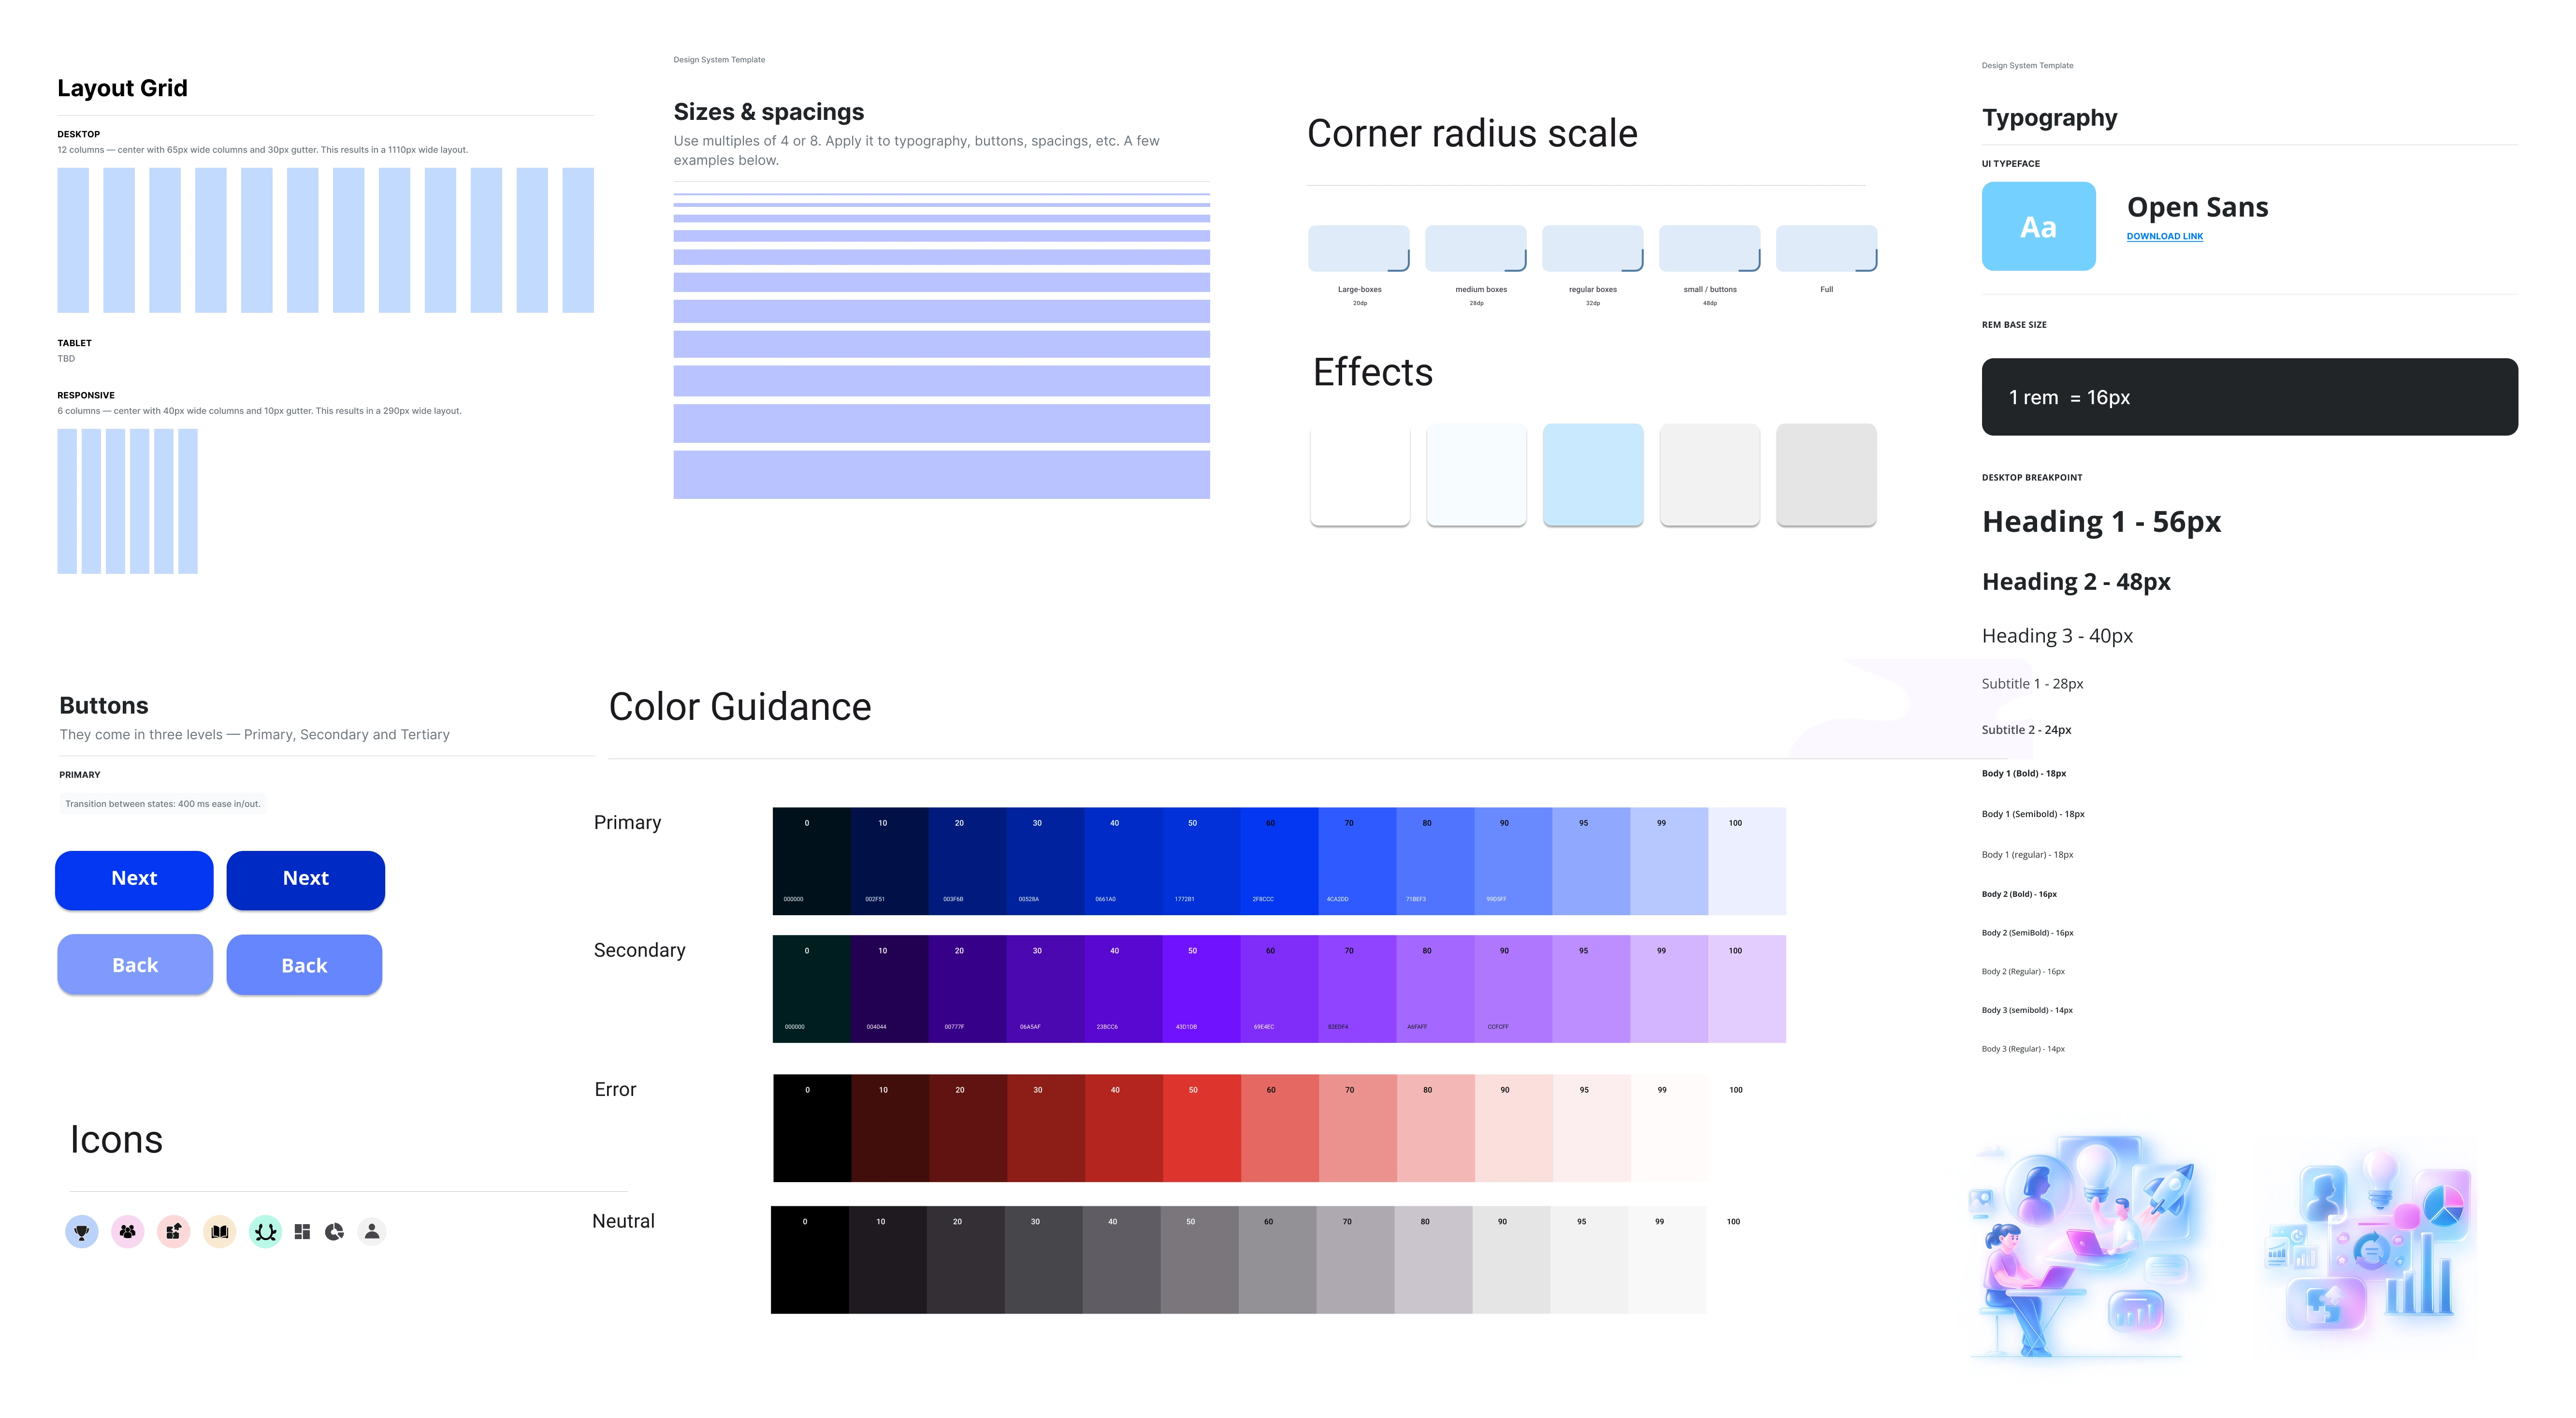Click the dashboard grid icon
This screenshot has height=1418, width=2576.
(x=302, y=1232)
